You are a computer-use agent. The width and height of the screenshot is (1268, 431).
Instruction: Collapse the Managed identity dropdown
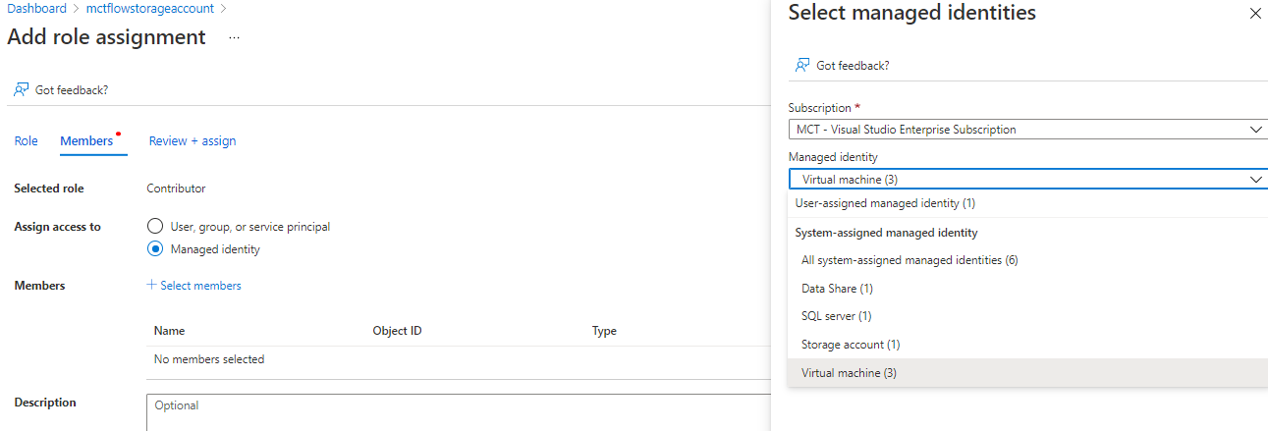pyautogui.click(x=1254, y=180)
